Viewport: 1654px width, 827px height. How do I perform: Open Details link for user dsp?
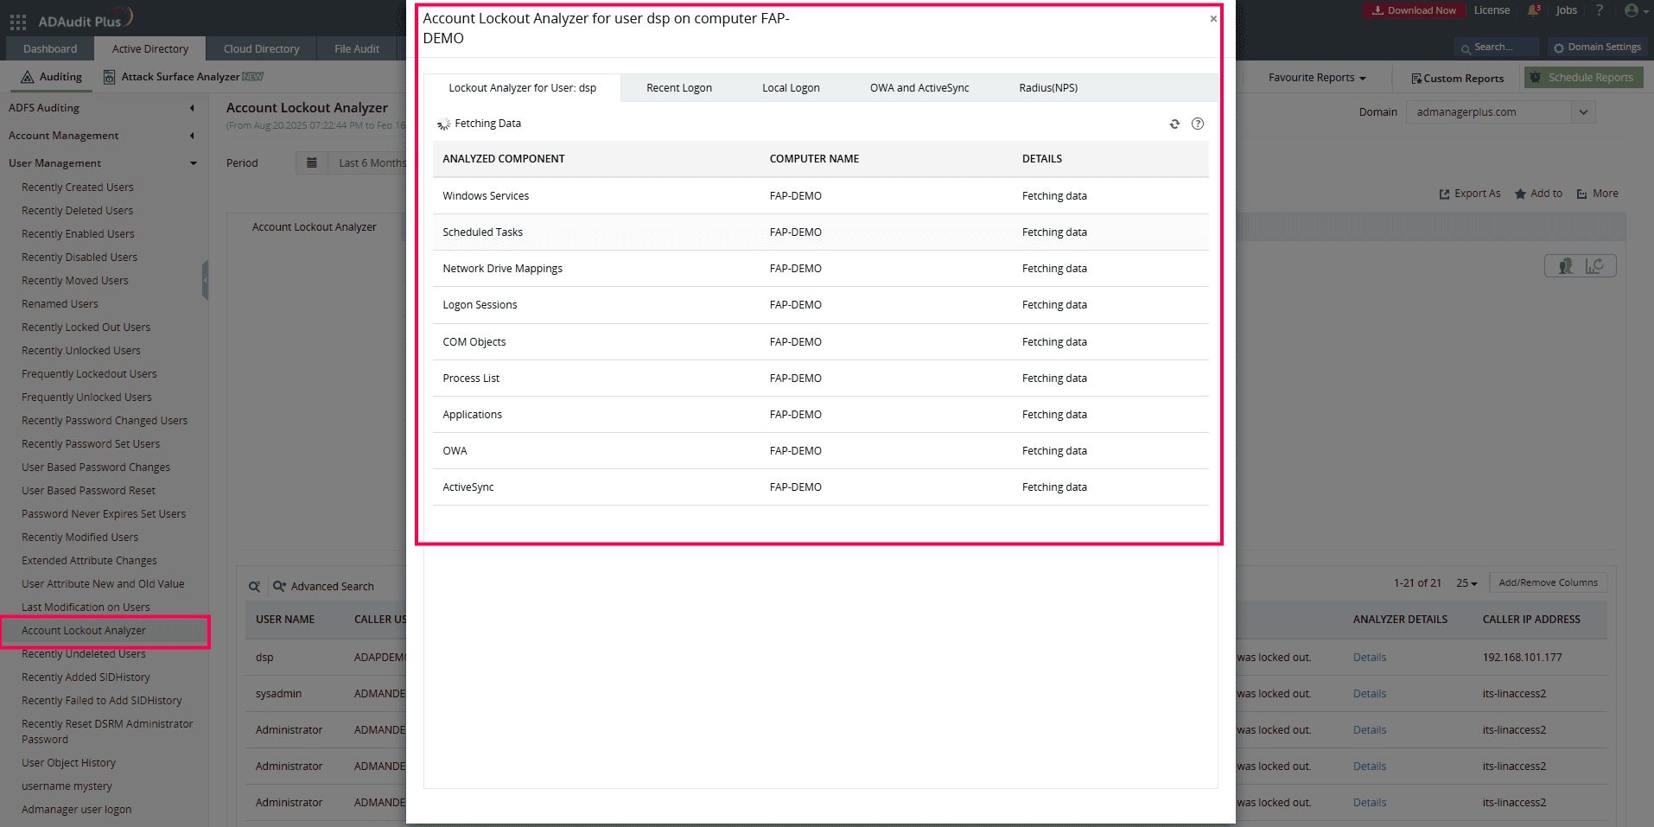pos(1369,658)
